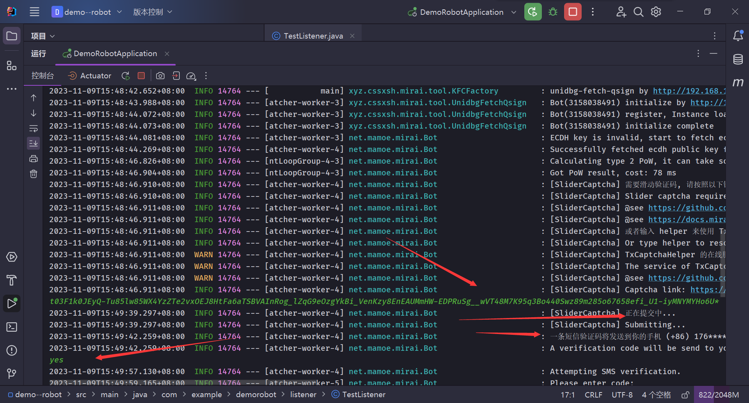The image size is (749, 403).
Task: Open the Git tool window in sidebar
Action: click(12, 374)
